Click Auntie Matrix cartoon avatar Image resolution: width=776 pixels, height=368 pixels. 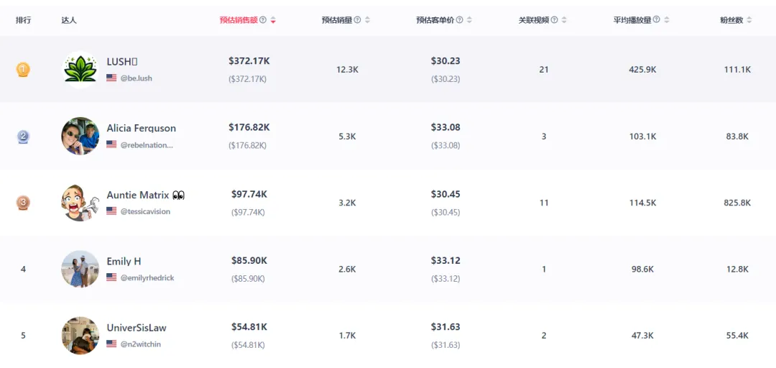(x=80, y=203)
